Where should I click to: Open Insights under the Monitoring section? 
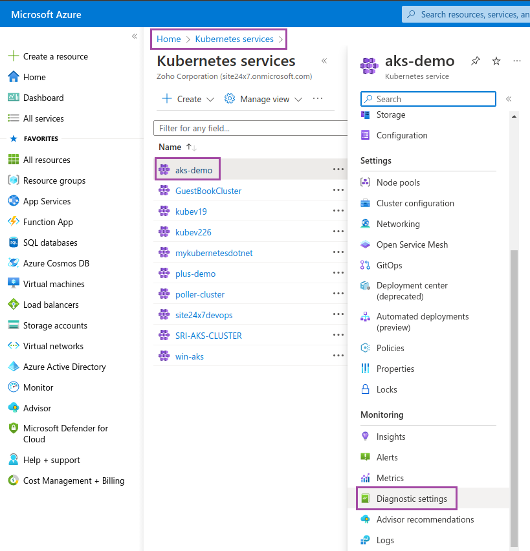(390, 437)
